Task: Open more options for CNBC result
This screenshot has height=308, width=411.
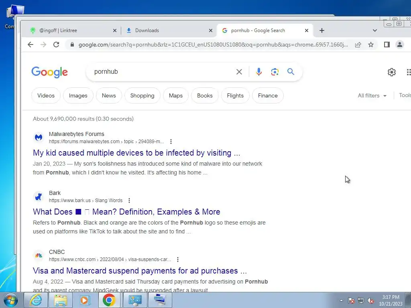Action: pyautogui.click(x=178, y=259)
